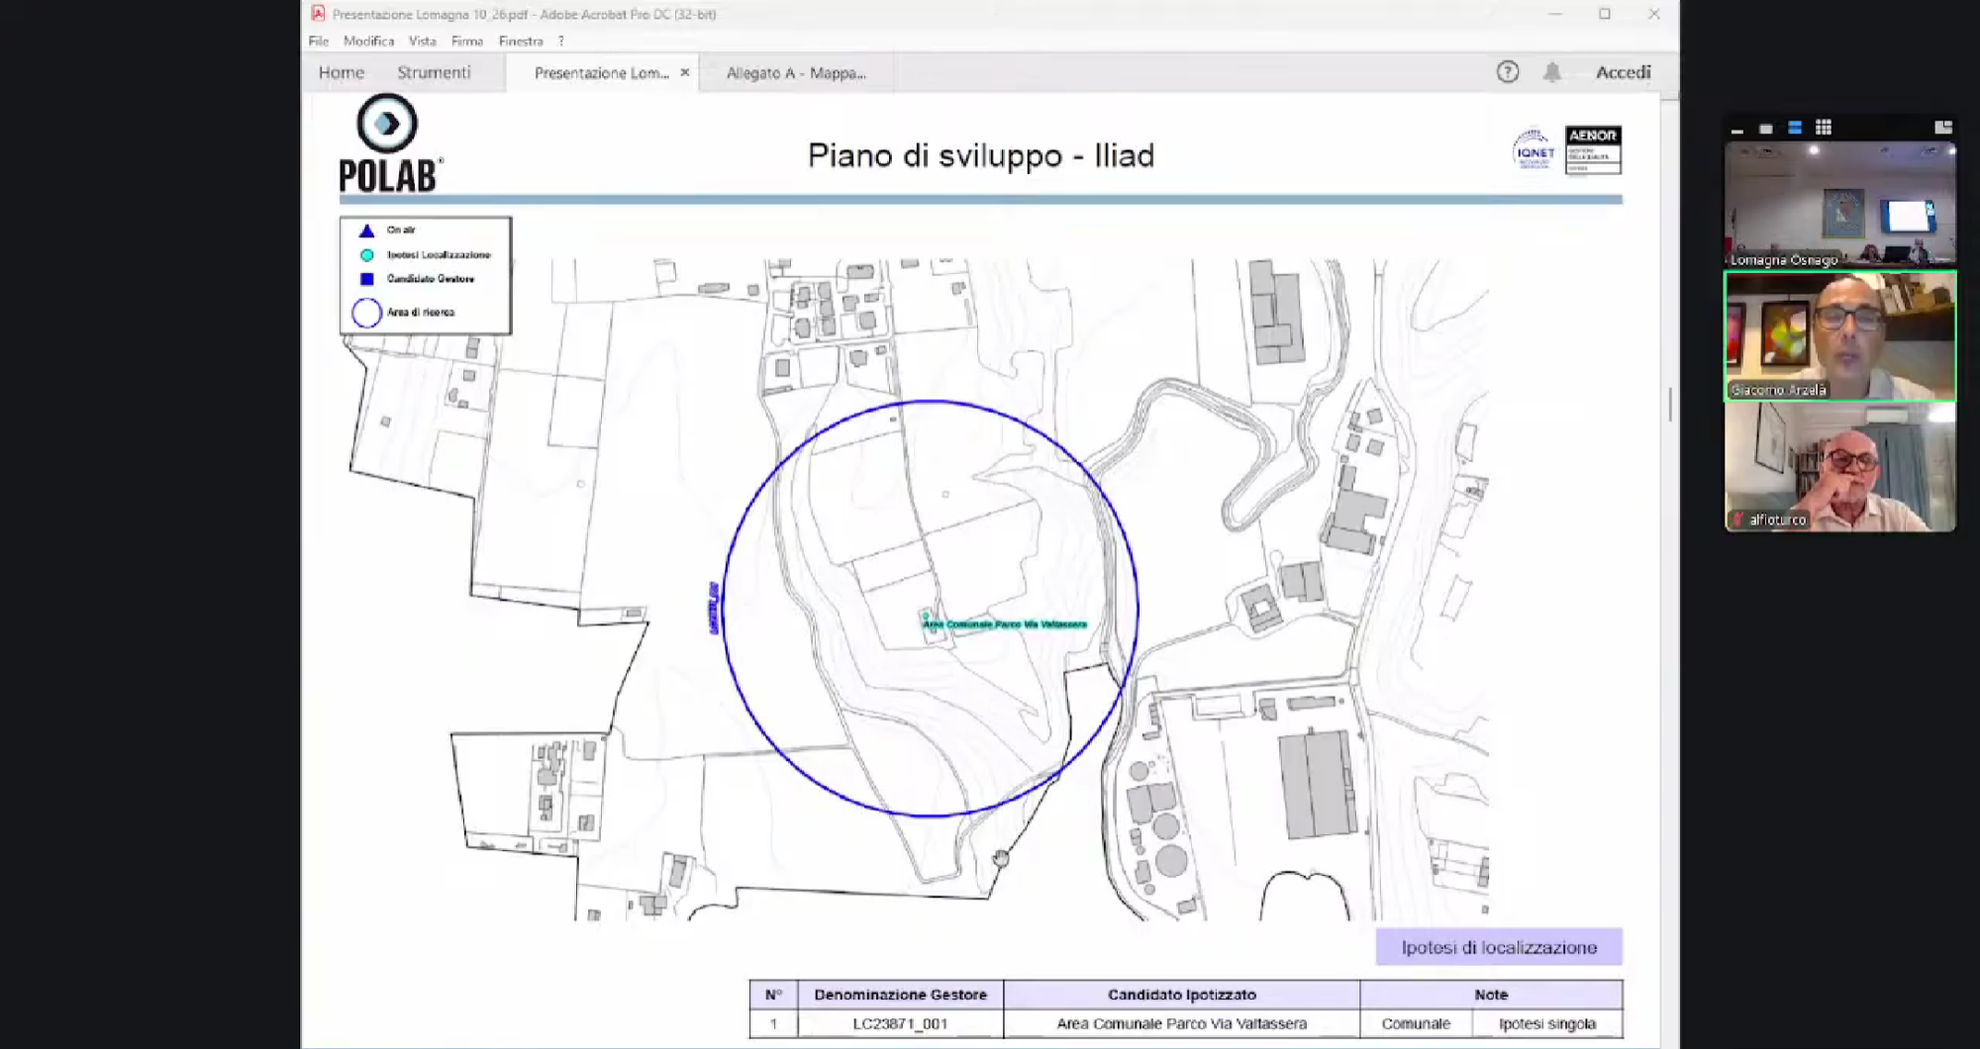Click the muted microphone icon beside alfioturco
This screenshot has height=1049, width=1980.
[x=1737, y=519]
